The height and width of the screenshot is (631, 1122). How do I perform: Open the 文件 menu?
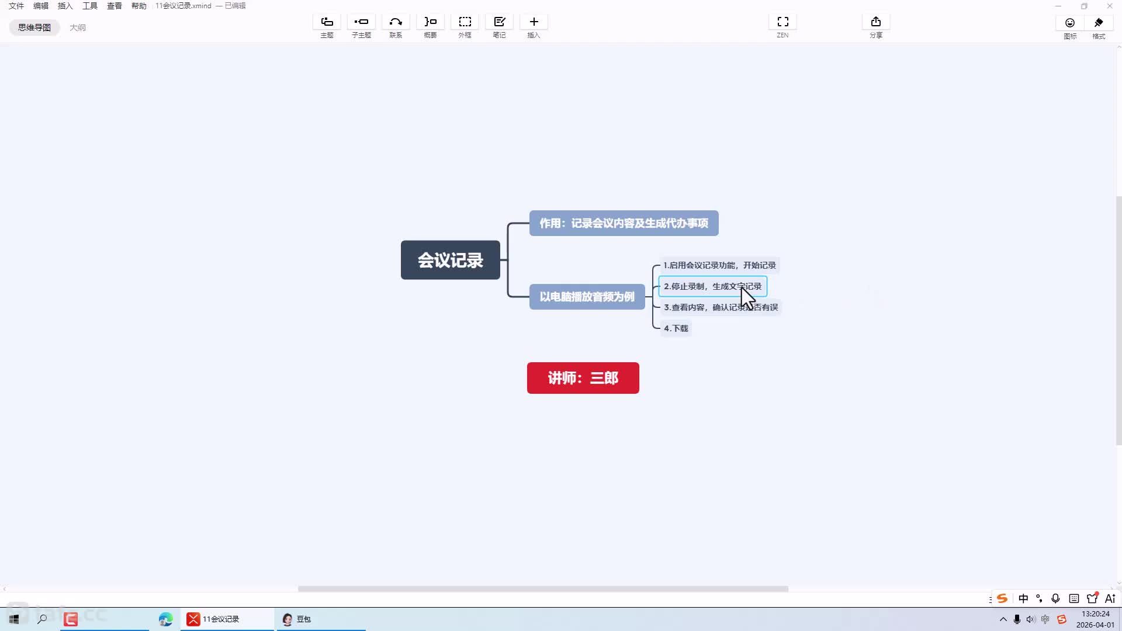(16, 6)
